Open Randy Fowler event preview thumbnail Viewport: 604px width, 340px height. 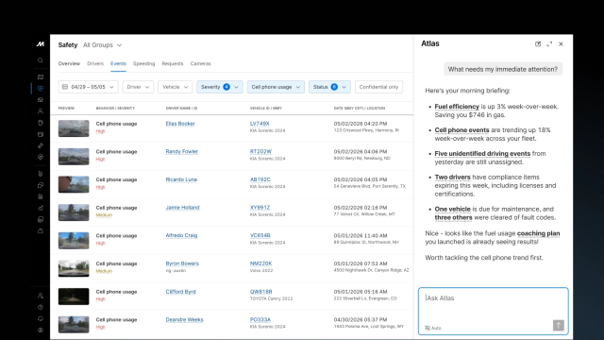pyautogui.click(x=74, y=157)
